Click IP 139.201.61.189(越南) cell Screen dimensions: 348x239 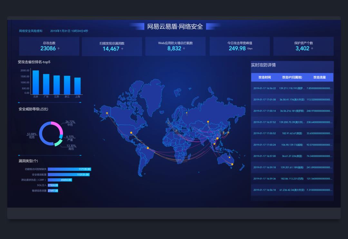292,168
